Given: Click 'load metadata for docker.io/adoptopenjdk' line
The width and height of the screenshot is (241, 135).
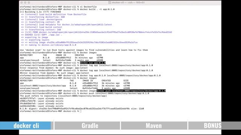Looking at the screenshot, I should [66, 25].
